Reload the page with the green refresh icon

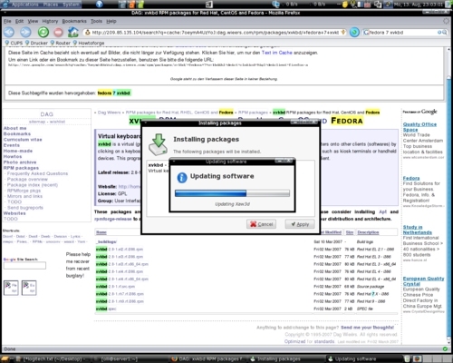pyautogui.click(x=43, y=32)
